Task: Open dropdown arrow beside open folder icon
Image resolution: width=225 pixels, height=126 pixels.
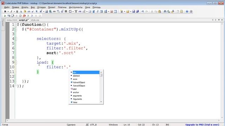Action: [x=130, y=12]
